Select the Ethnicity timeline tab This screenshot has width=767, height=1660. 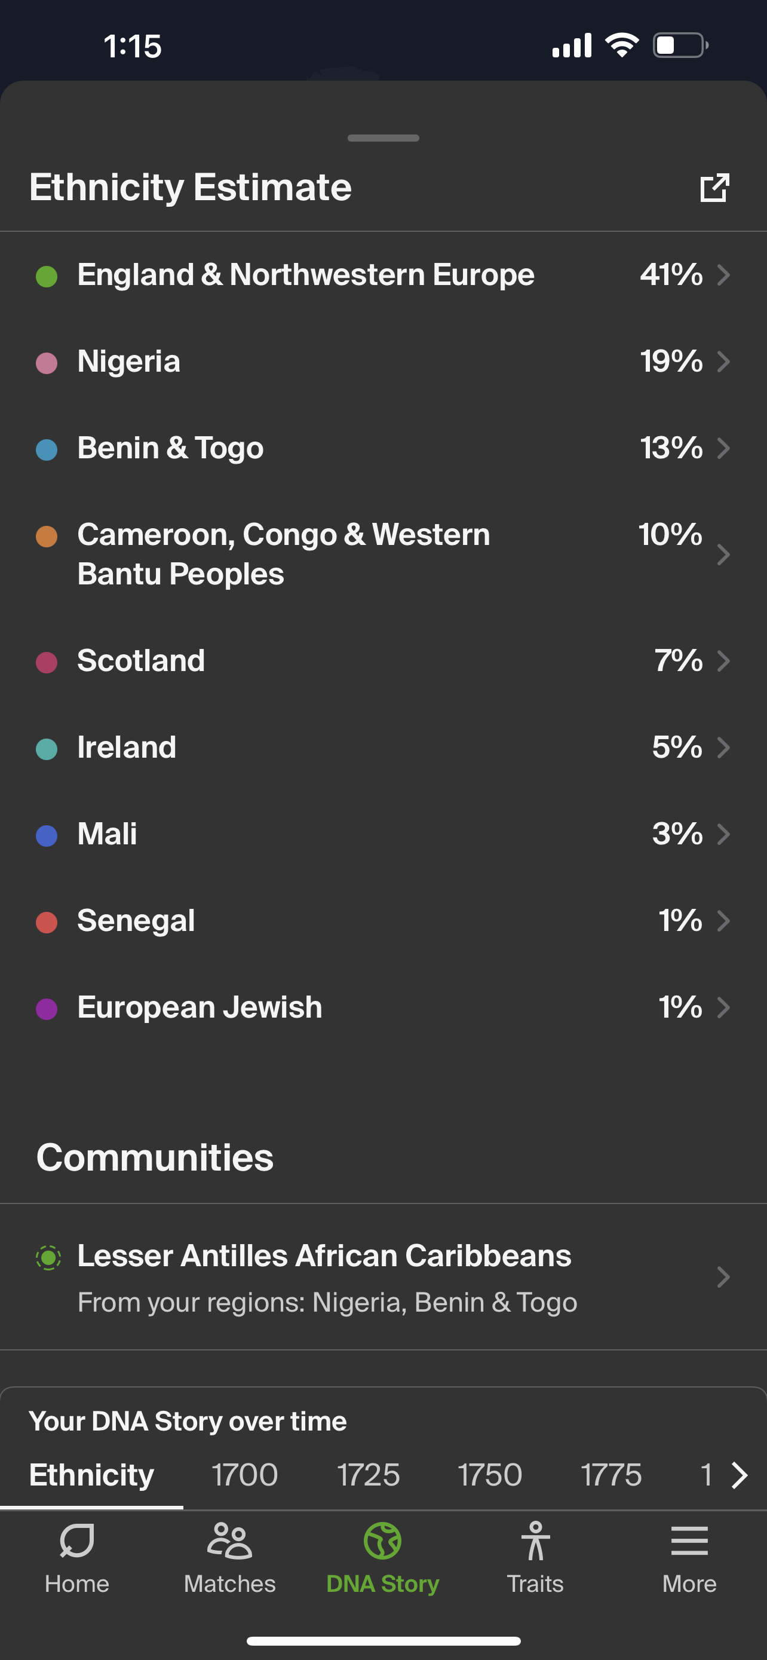click(91, 1475)
